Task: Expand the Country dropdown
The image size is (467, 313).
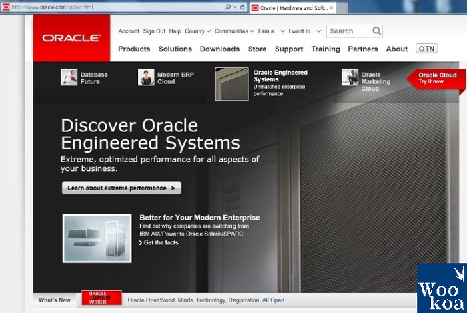Action: click(197, 31)
